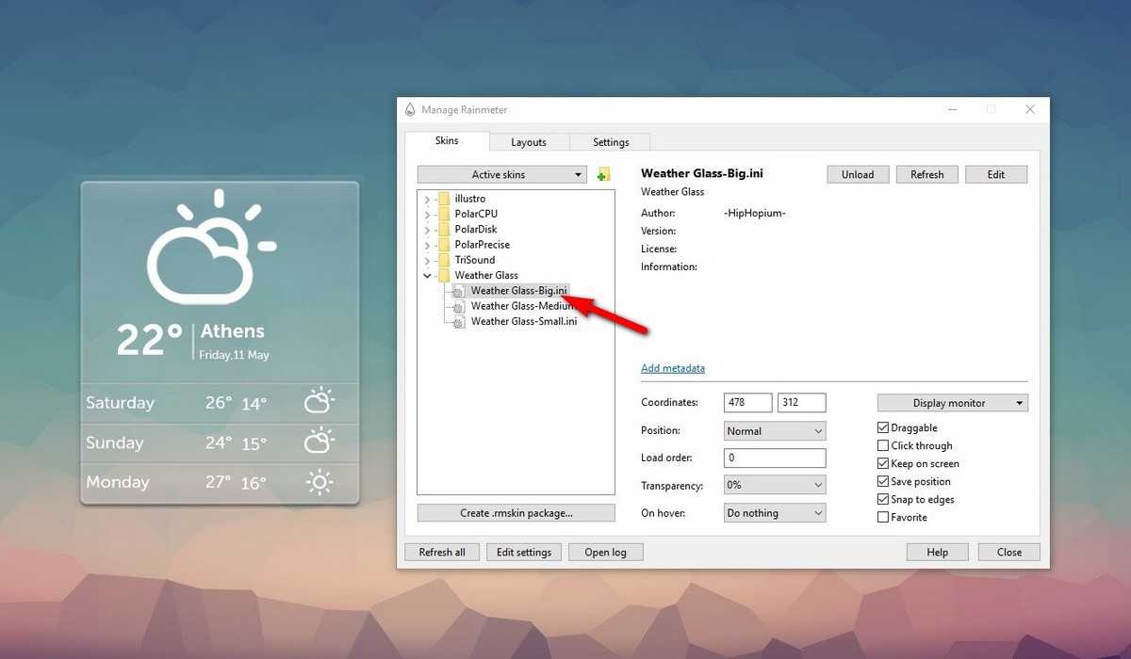Select the Weather Glass-Small.ini file icon
This screenshot has height=659, width=1131.
pos(458,322)
